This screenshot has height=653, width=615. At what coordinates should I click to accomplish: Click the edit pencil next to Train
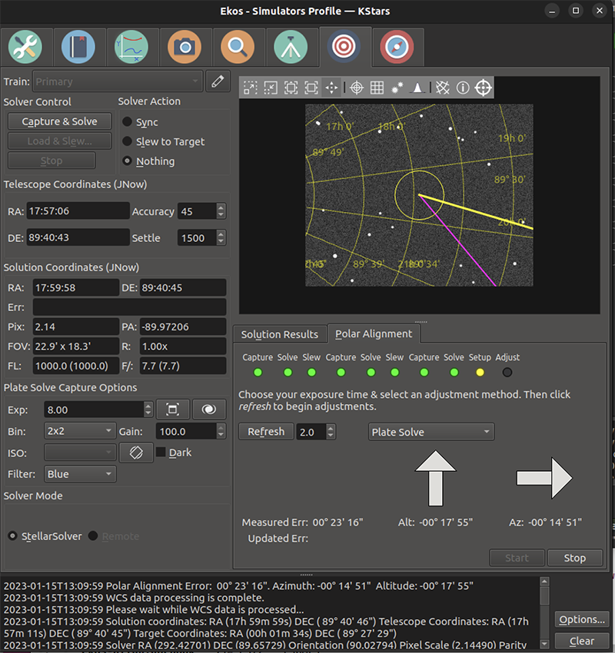click(218, 80)
